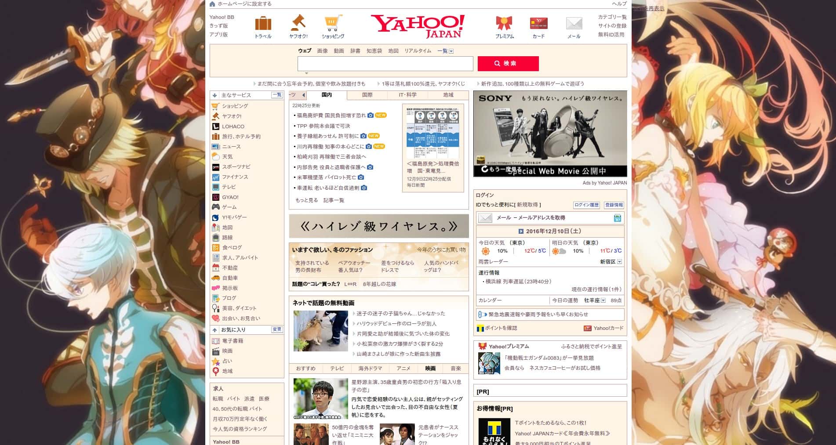Open the 地図 map icon in the sidebar
The height and width of the screenshot is (445, 836).
[215, 228]
